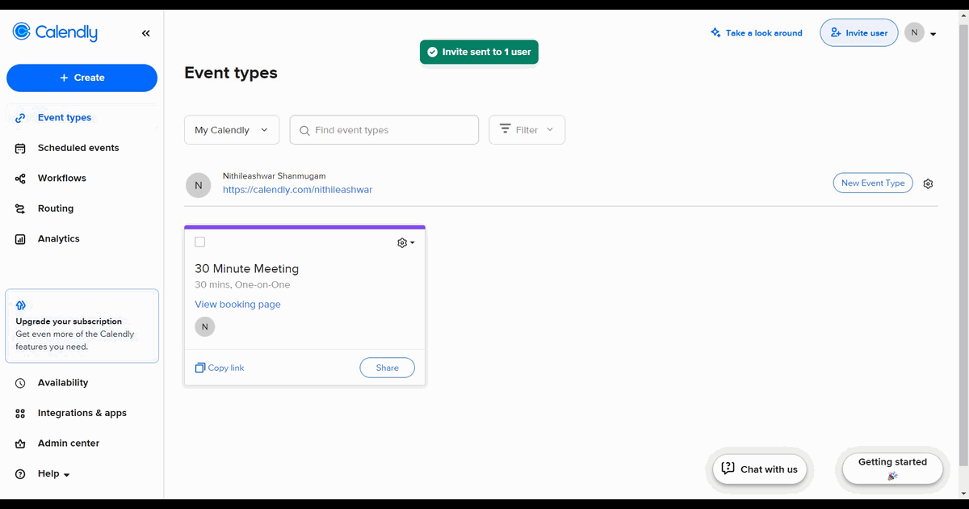Open the Filter dropdown

pos(527,130)
